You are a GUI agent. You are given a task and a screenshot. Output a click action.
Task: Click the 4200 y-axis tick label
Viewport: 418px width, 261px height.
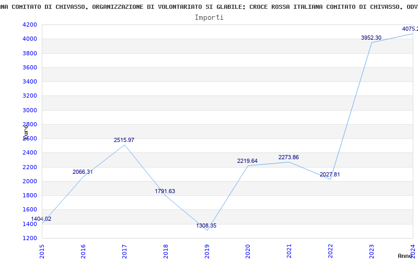coord(30,25)
